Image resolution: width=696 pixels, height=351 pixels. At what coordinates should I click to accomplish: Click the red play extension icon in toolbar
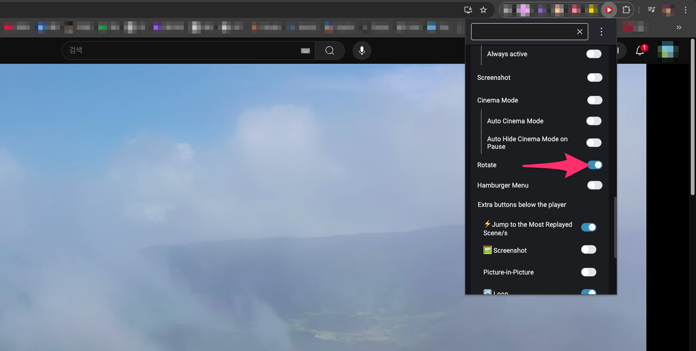[x=609, y=9]
